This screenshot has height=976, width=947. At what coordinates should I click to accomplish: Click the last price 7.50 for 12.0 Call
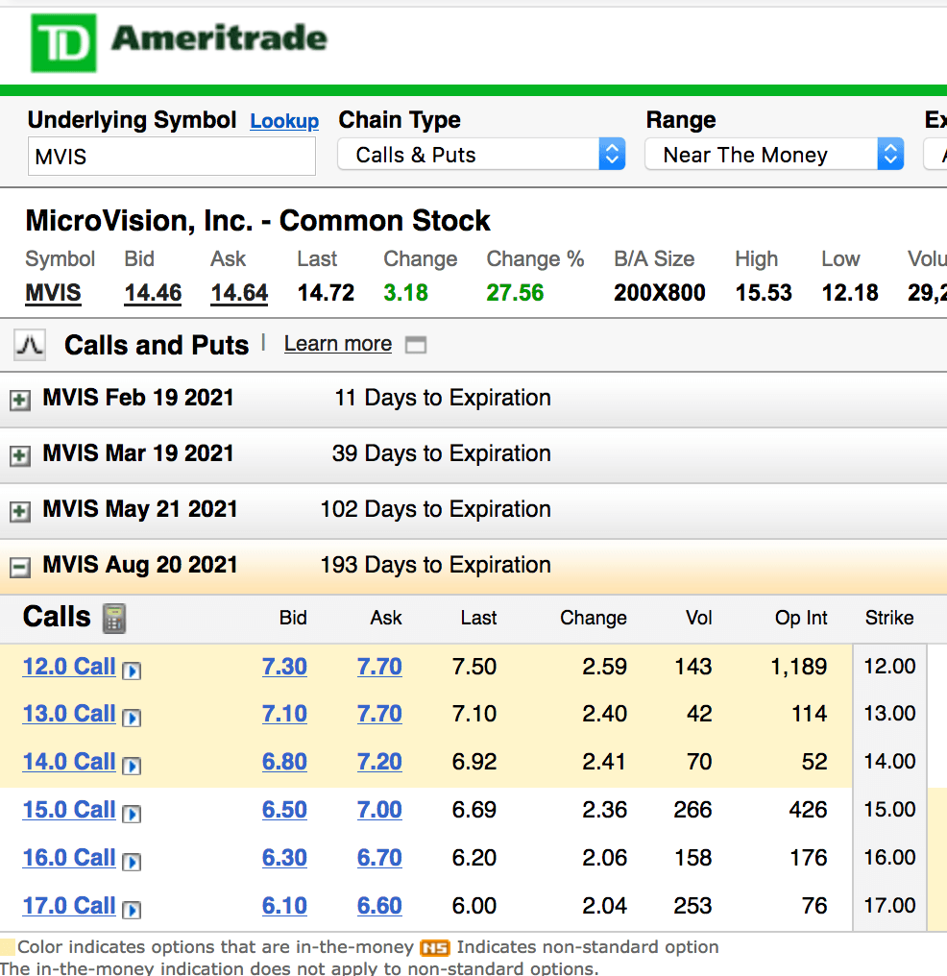tap(474, 667)
